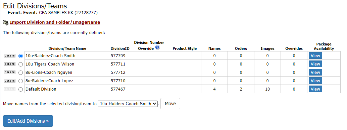The image size is (347, 130).
Task: Click the Product Style cell for Default Division
Action: click(x=185, y=89)
